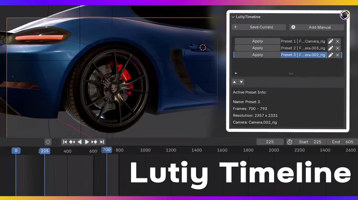Click the frame 700 marker on the timeline
The width and height of the screenshot is (358, 200).
pos(106,150)
